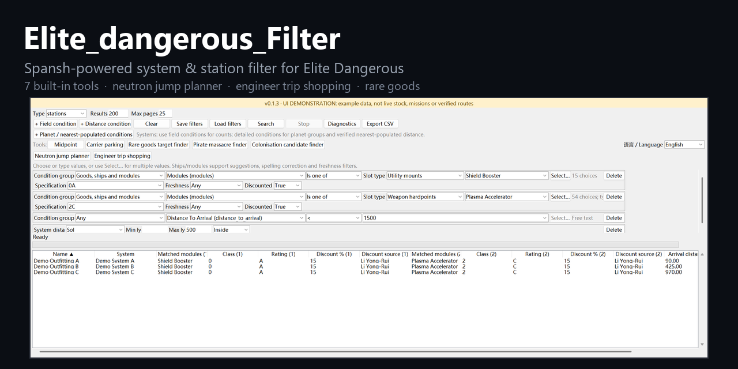Click the Max pages field showing 25
Viewport: 738px width, 369px height.
165,114
